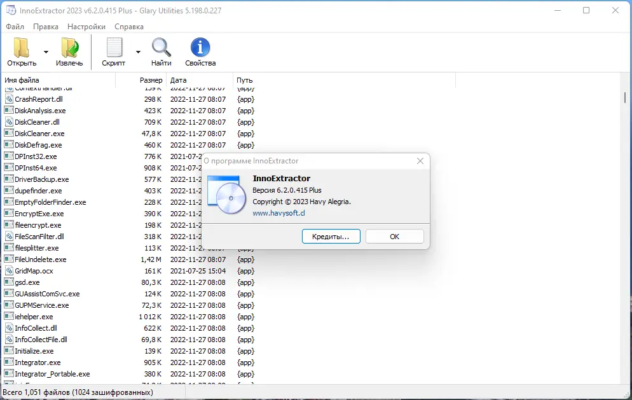Click the DiskCleaner.exe file icon
Screen dimensions: 632x400
(9, 133)
